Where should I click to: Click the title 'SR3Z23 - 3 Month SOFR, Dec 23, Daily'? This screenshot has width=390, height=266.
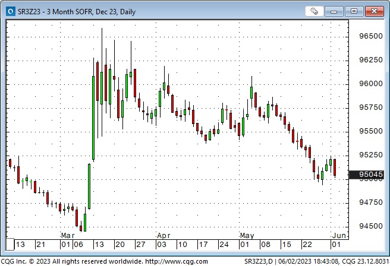pos(77,12)
